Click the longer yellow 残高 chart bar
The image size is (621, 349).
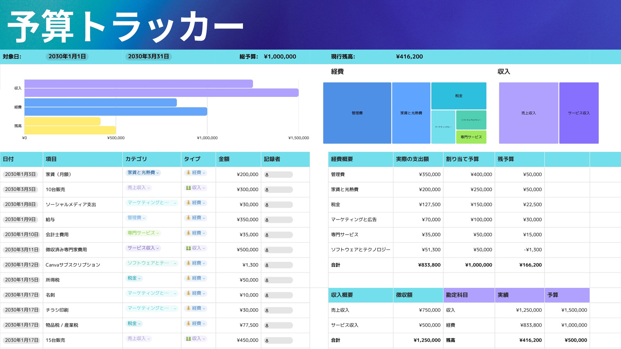coord(70,130)
